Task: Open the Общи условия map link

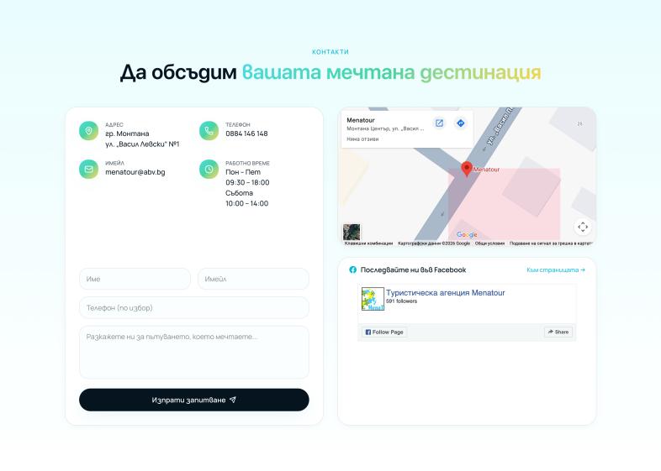Action: [x=489, y=243]
